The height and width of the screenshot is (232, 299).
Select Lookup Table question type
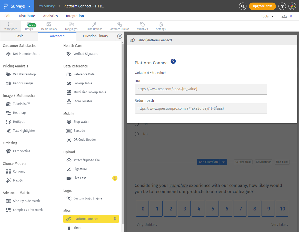[79, 83]
